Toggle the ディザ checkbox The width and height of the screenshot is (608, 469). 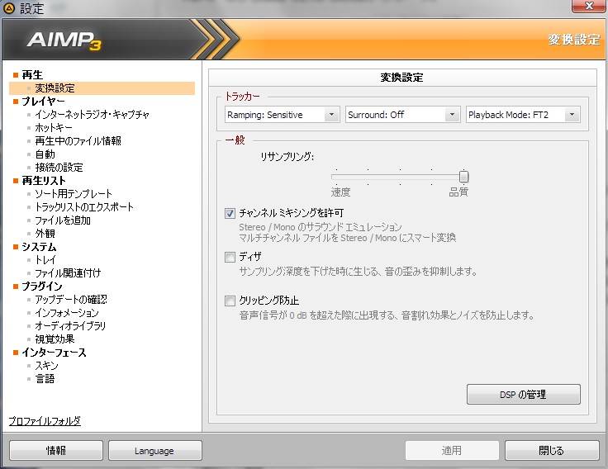point(230,257)
